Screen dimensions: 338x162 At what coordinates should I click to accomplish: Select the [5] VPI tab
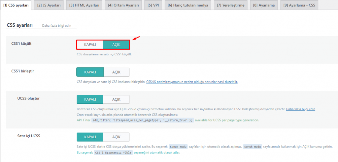pyautogui.click(x=153, y=5)
